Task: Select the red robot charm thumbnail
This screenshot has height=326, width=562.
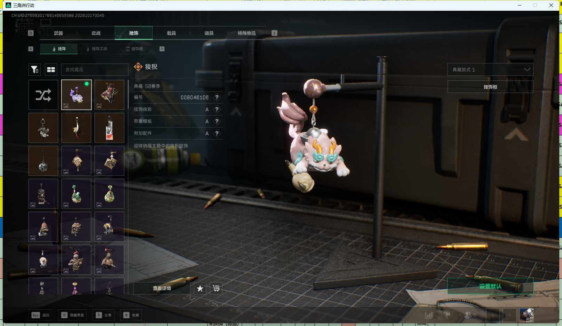Action: (110, 95)
